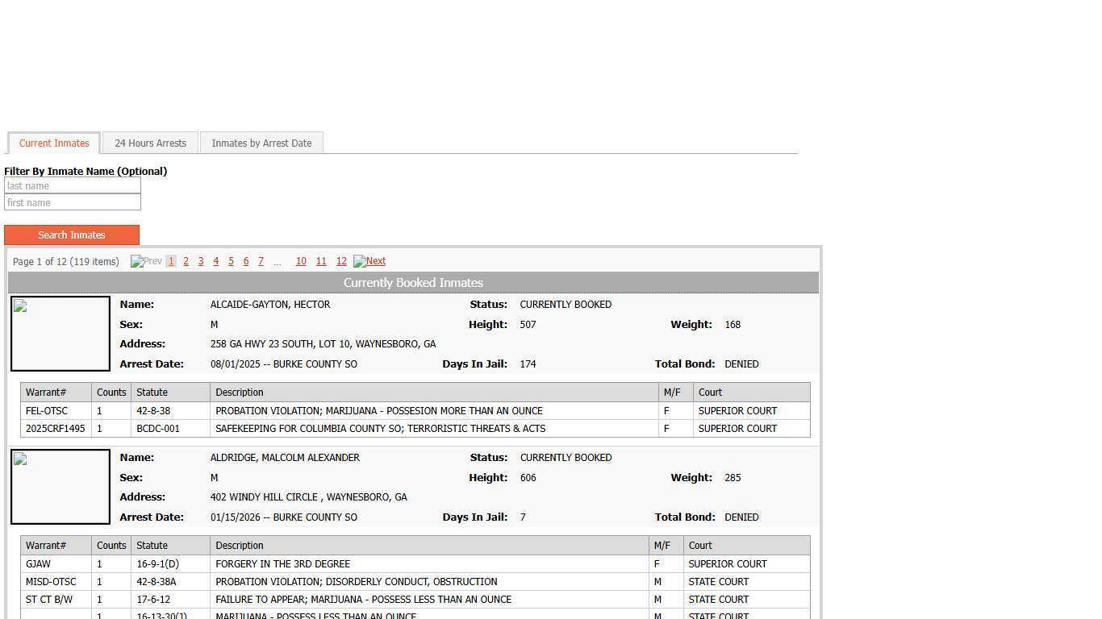Screen dimensions: 1102x619
Task: Go to last page 12
Action: [341, 261]
